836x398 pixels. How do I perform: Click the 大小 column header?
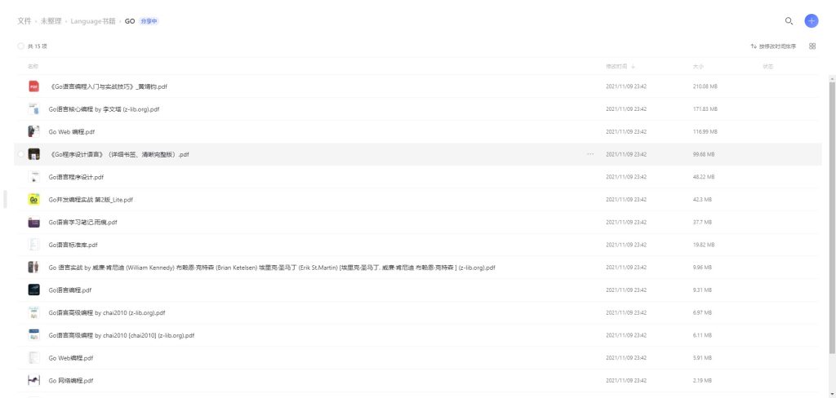698,67
